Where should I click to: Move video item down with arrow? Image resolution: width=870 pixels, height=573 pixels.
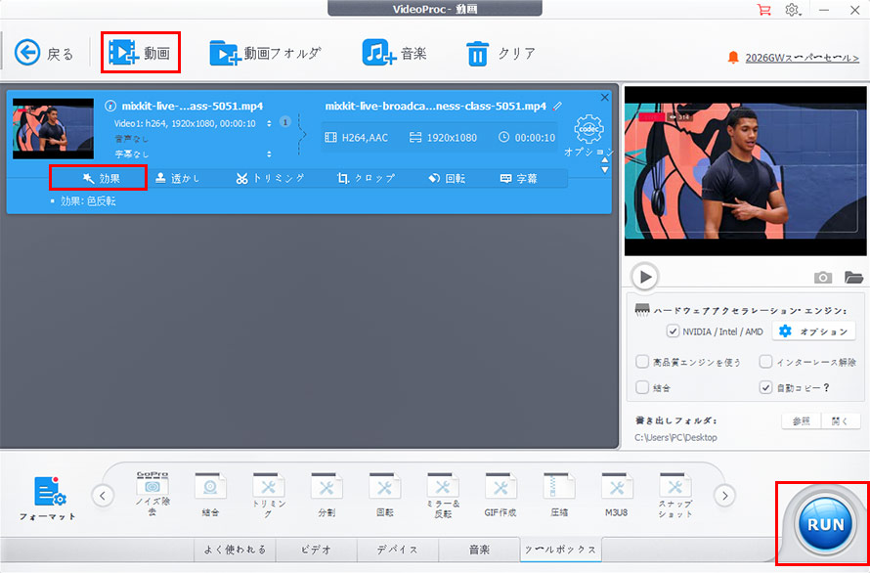(x=605, y=170)
